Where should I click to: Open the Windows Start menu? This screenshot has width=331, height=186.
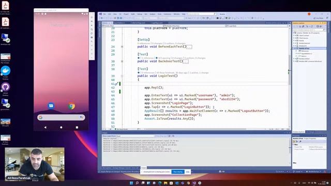[x=131, y=183]
